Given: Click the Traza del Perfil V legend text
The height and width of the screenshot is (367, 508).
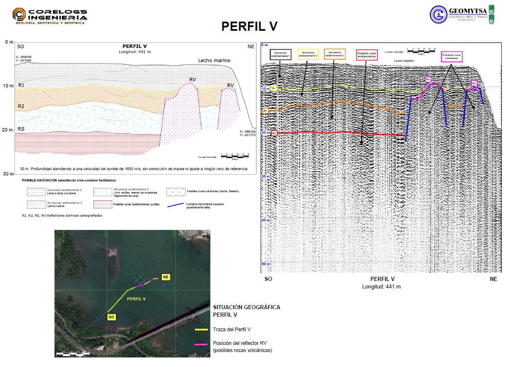Looking at the screenshot, I should [232, 330].
